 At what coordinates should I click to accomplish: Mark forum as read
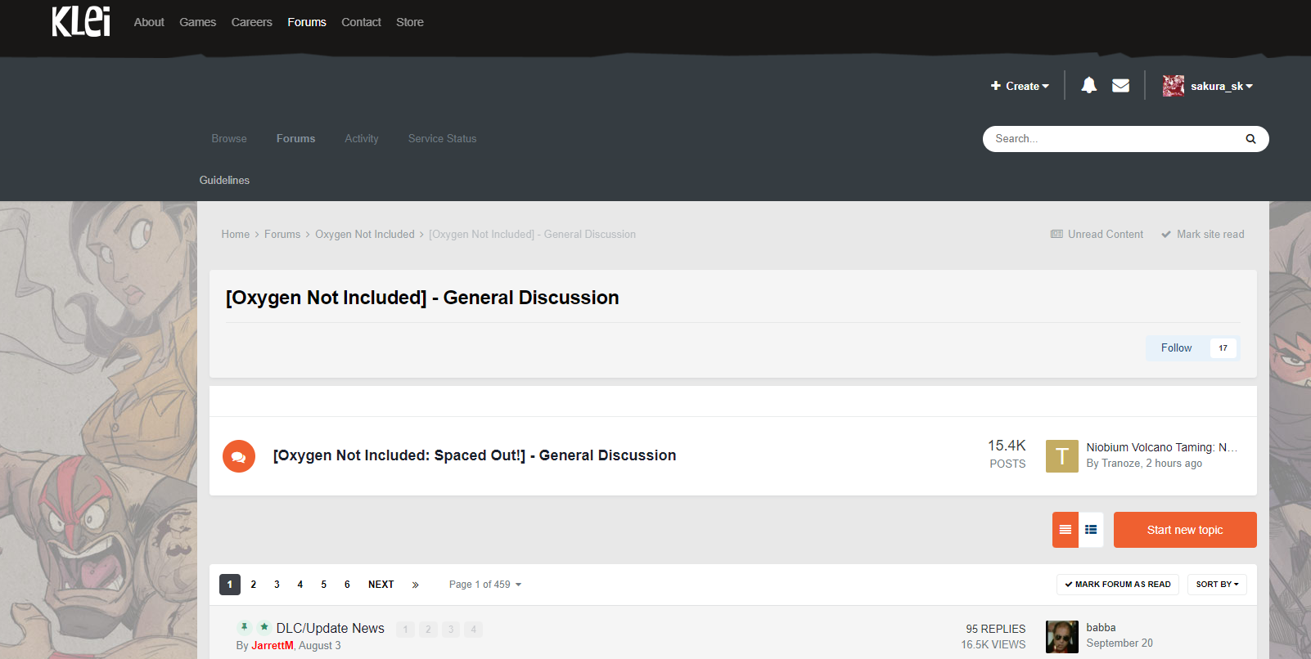tap(1117, 585)
